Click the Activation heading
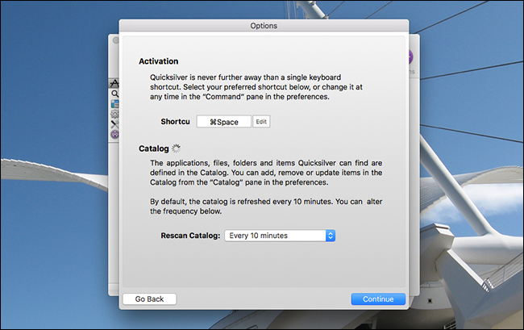Viewport: 524px width, 330px height. point(158,61)
